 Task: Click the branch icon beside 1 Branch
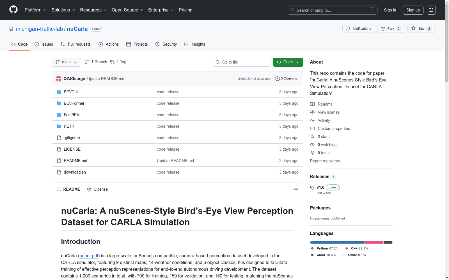coord(87,62)
